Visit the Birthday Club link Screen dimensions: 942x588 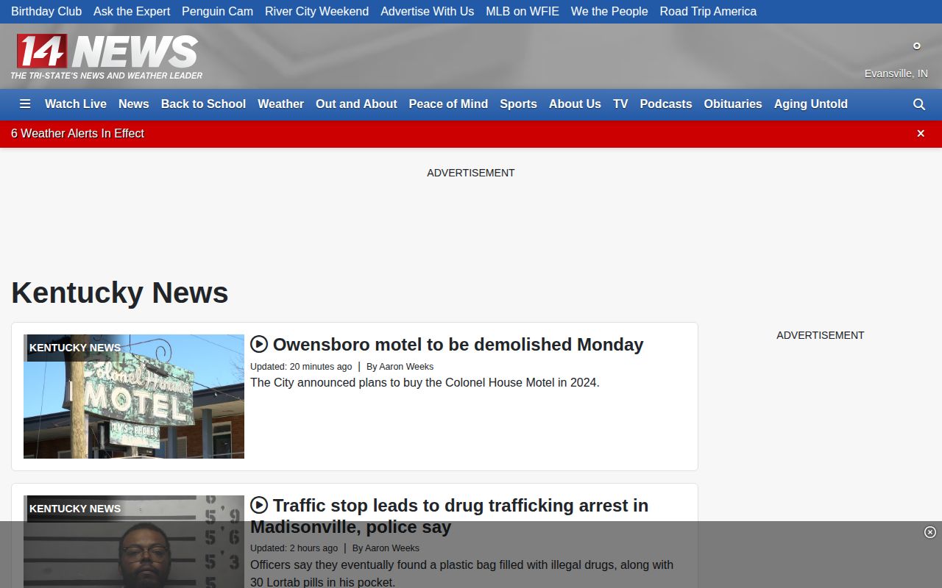46,12
